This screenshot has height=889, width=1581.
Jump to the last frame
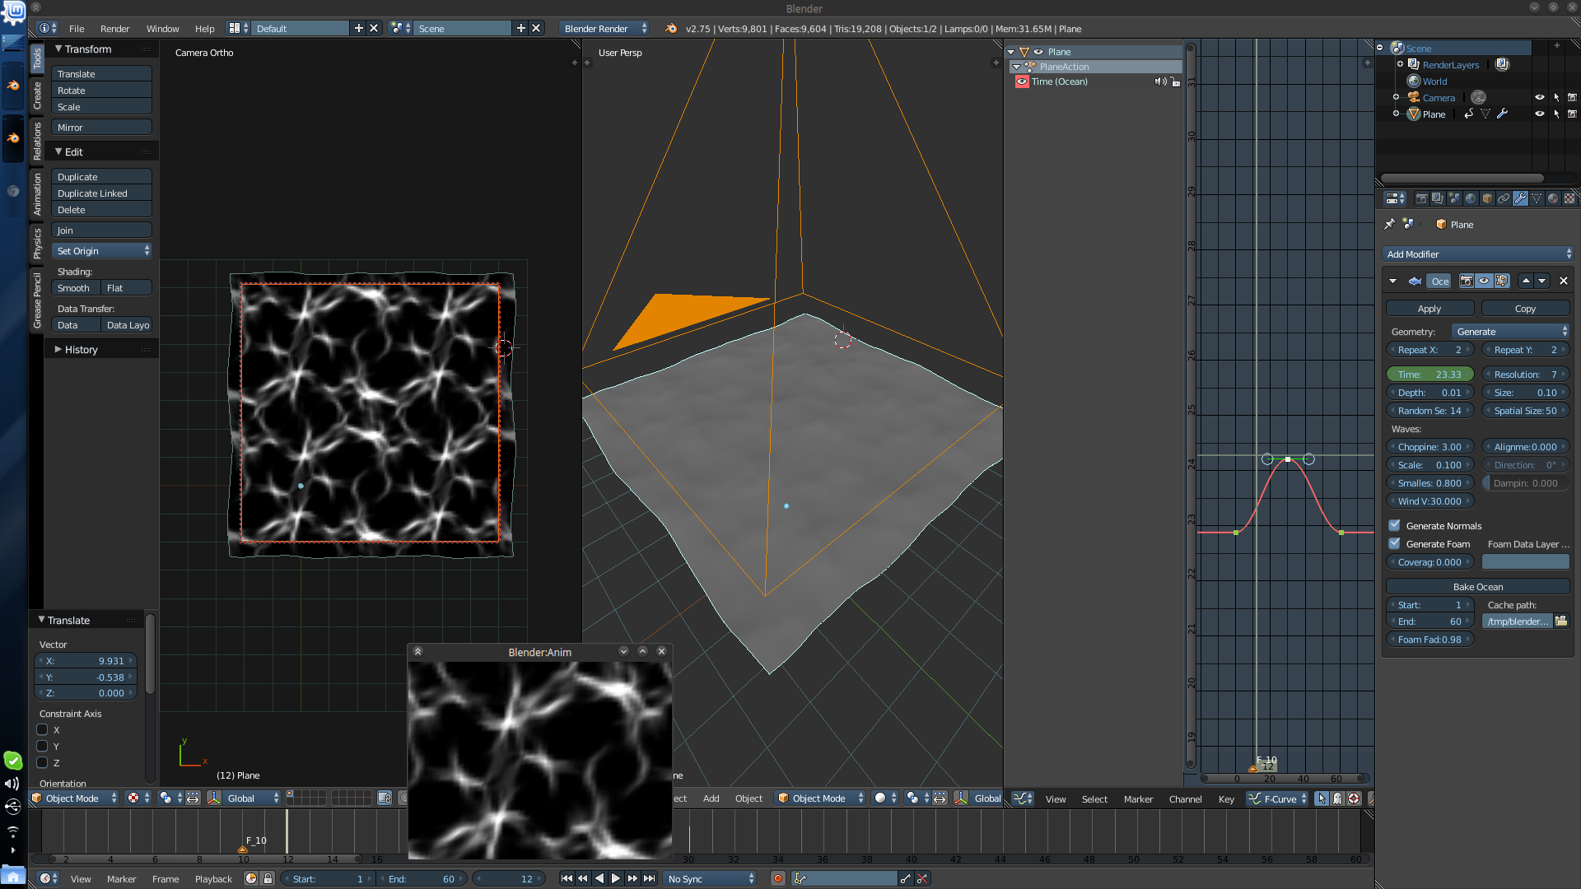click(650, 879)
